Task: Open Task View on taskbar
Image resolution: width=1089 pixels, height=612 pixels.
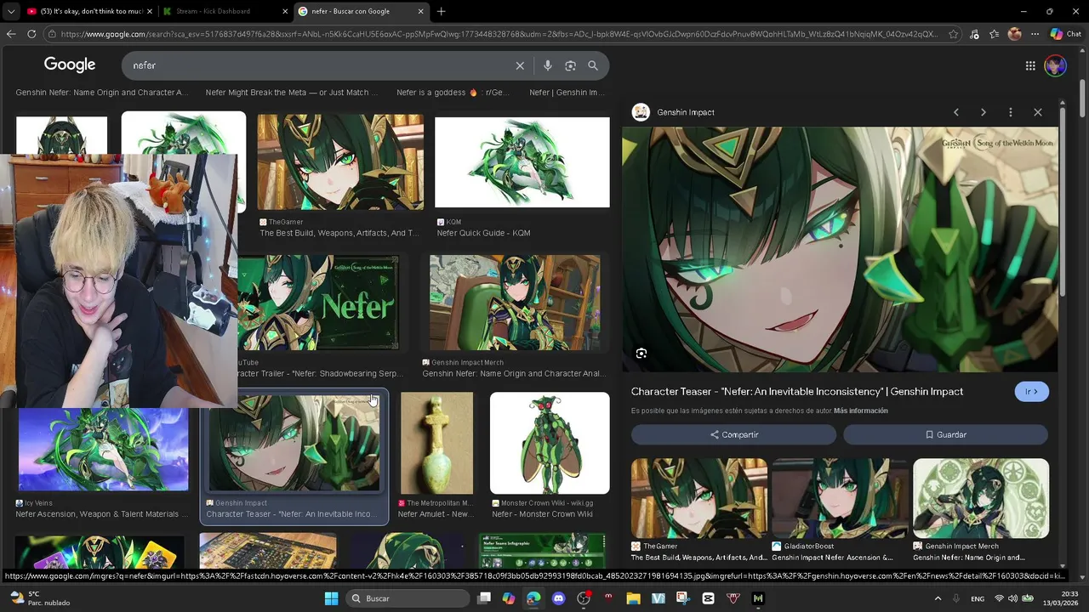Action: coord(484,598)
